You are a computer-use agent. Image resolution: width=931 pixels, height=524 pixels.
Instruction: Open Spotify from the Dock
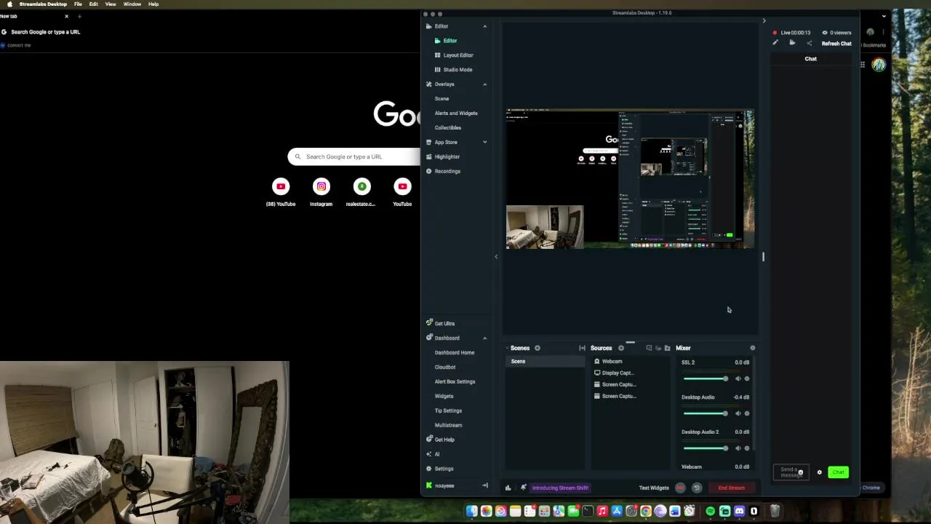(711, 512)
